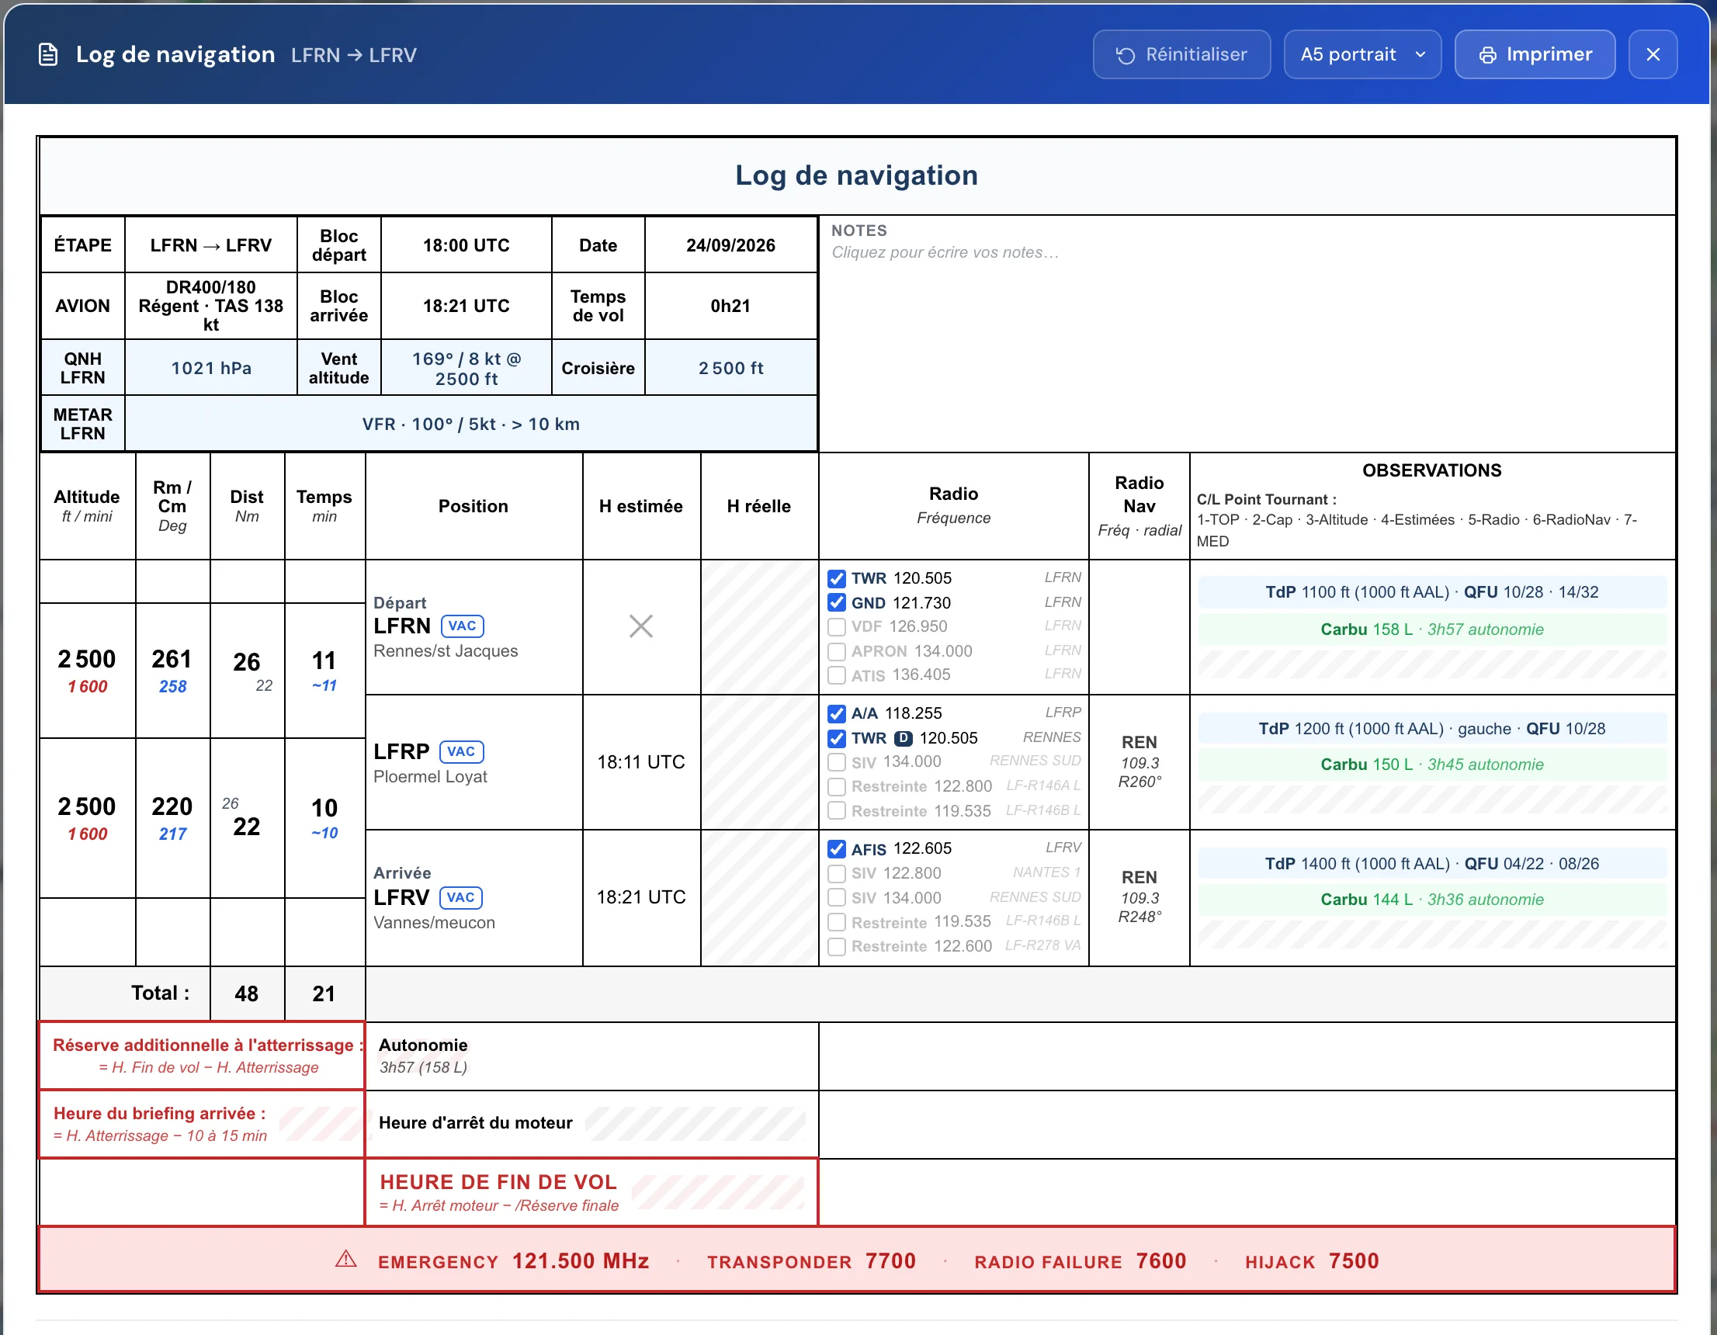This screenshot has width=1717, height=1335.
Task: Check Restreinte 122.800 LF-R146A L
Action: coord(837,786)
